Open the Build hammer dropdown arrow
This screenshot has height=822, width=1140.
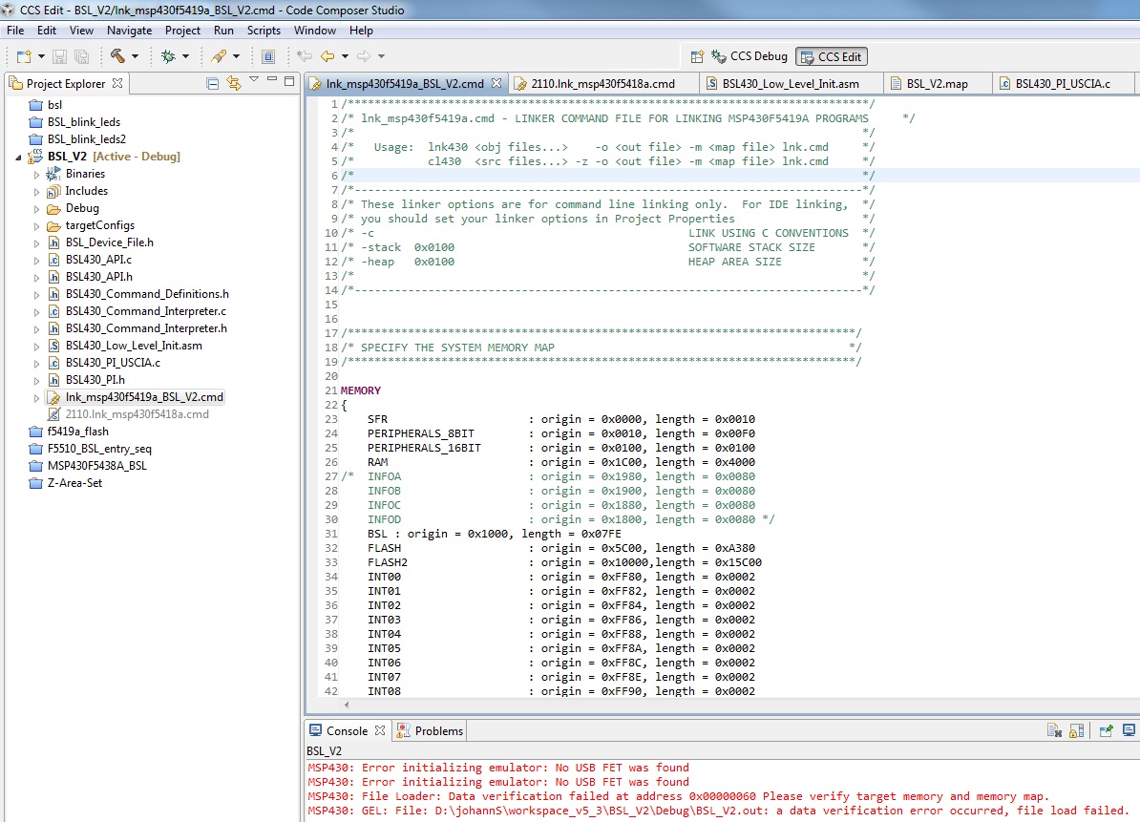tap(135, 56)
